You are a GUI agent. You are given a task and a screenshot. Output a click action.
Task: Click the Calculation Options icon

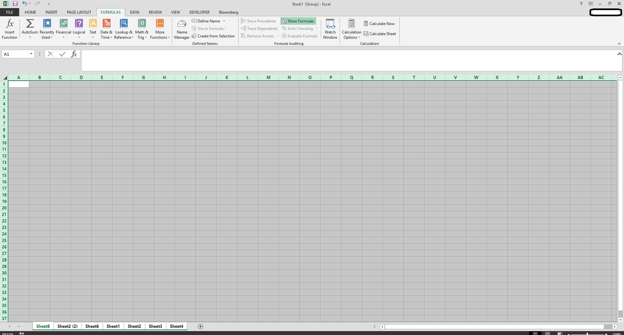point(352,23)
